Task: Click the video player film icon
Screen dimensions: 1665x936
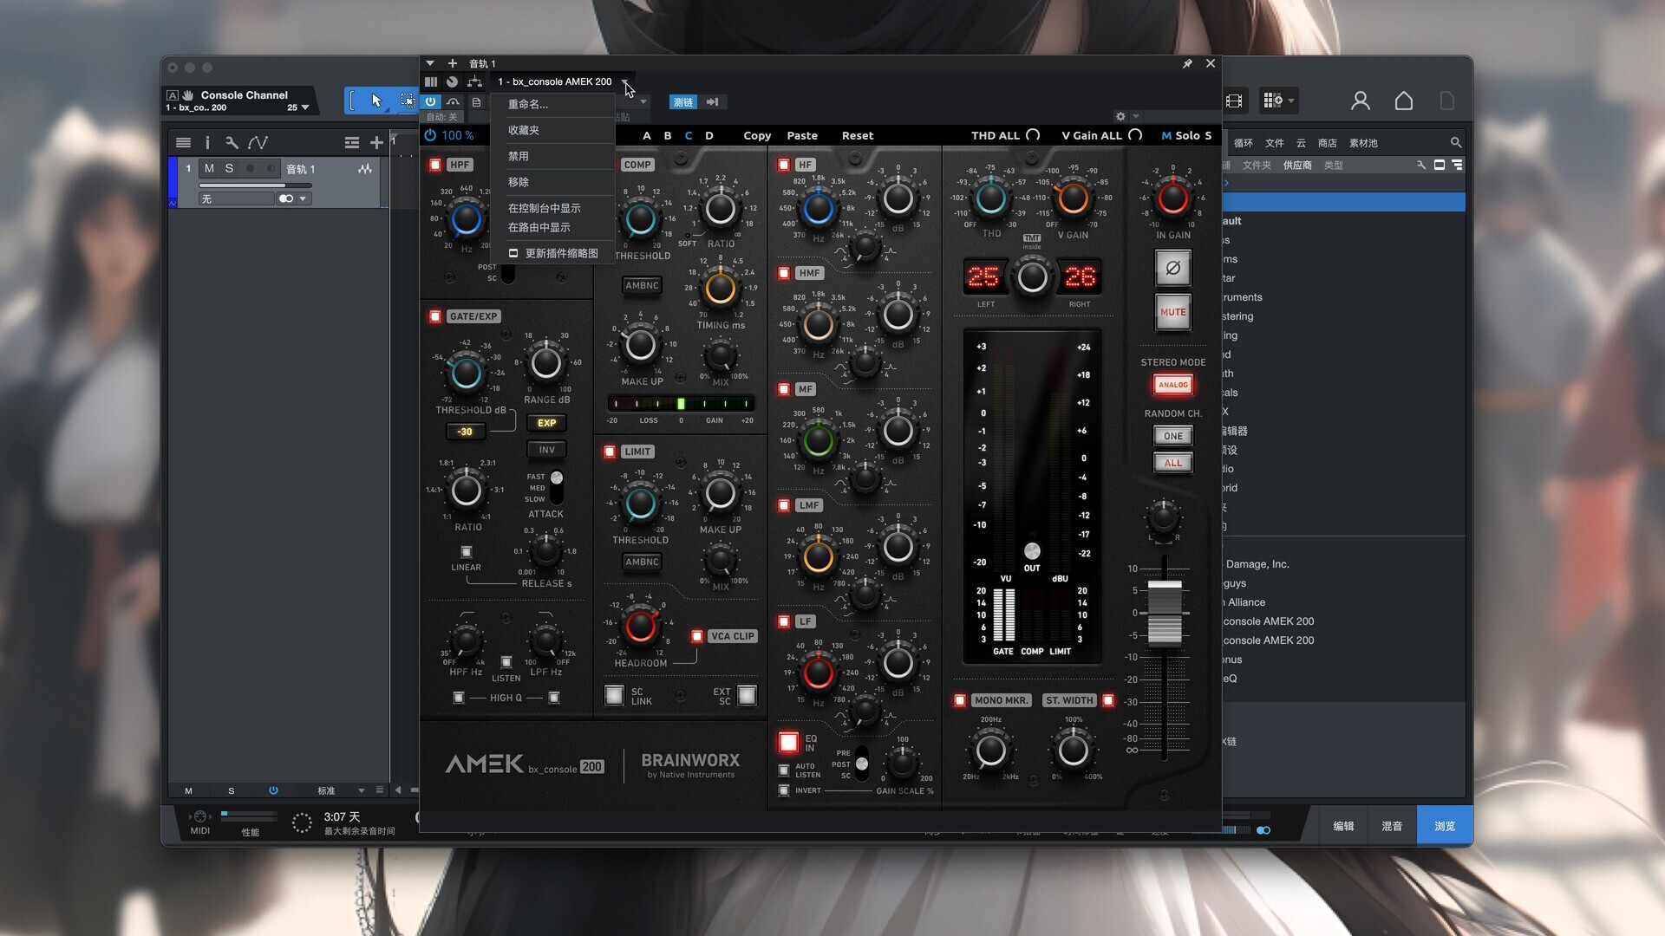Action: coord(1234,101)
